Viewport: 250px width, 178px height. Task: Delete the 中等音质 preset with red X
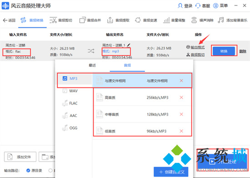click(x=181, y=114)
